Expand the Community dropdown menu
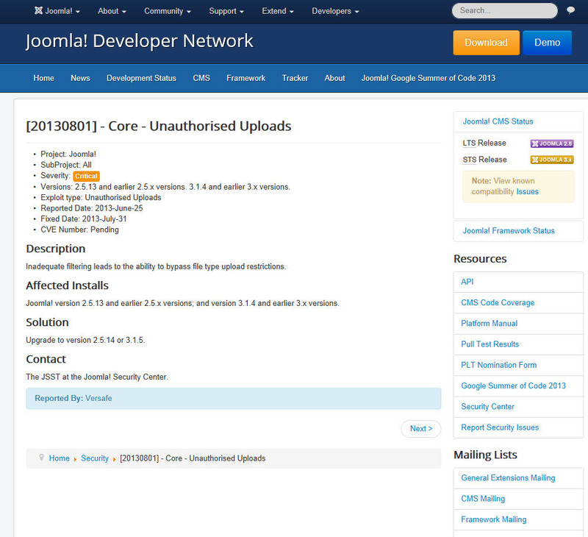 [168, 11]
